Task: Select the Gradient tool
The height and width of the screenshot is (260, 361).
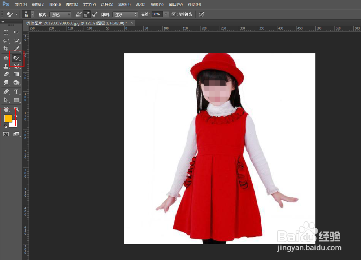Action: tap(16, 75)
